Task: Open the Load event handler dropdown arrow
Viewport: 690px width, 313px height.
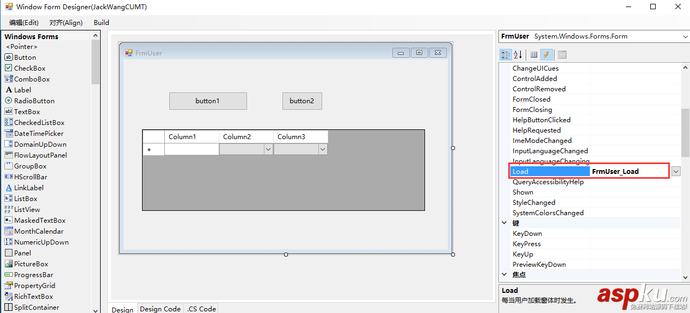Action: click(675, 171)
